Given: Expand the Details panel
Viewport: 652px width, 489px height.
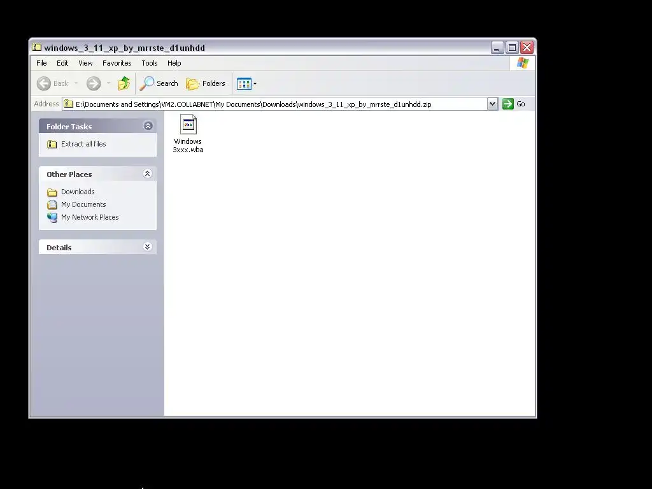Looking at the screenshot, I should [x=147, y=247].
